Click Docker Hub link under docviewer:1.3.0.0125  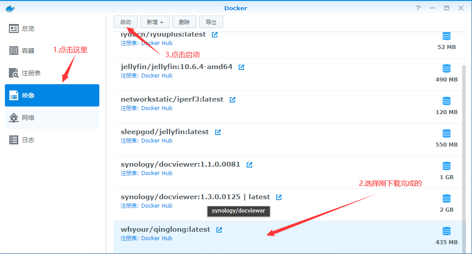pos(157,206)
